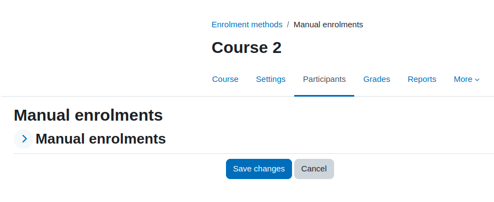Select the Participants tab
This screenshot has width=494, height=202.
tap(324, 79)
